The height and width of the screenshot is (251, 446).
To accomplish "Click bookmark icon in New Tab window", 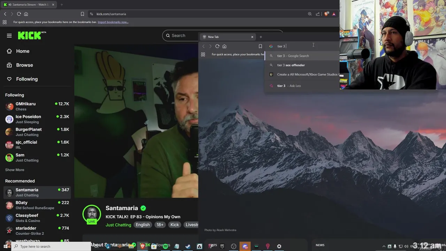I will [260, 46].
